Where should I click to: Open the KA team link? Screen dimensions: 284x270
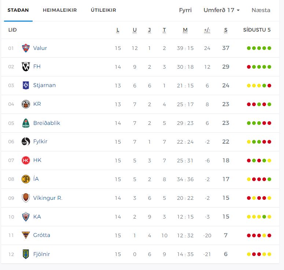click(37, 217)
